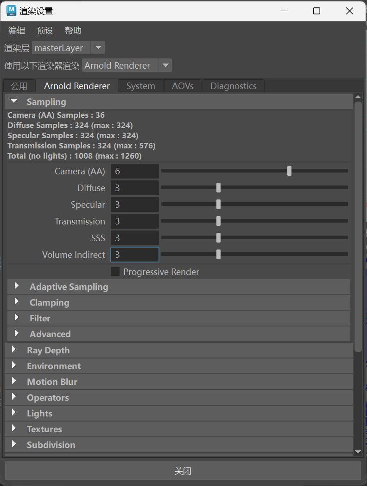This screenshot has height=486, width=367.
Task: Click the Camera (AA) Samples : 36 text
Action: coord(56,115)
